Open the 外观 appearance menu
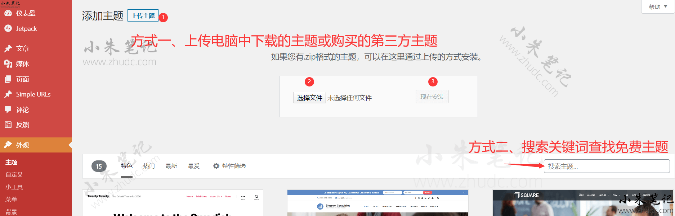 click(22, 145)
